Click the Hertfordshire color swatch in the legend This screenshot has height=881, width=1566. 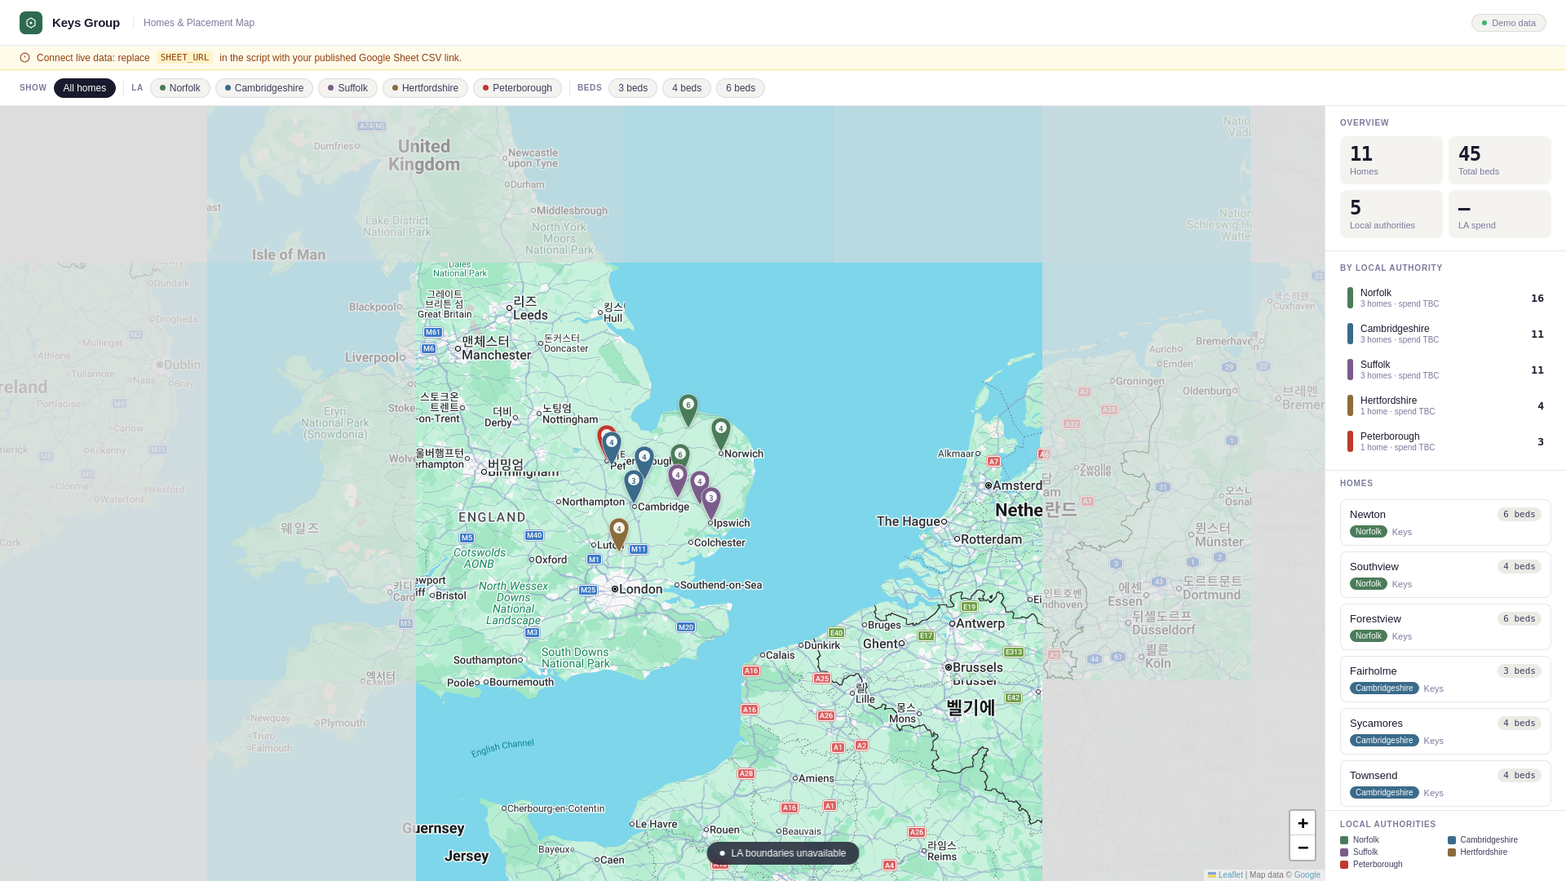(1452, 852)
